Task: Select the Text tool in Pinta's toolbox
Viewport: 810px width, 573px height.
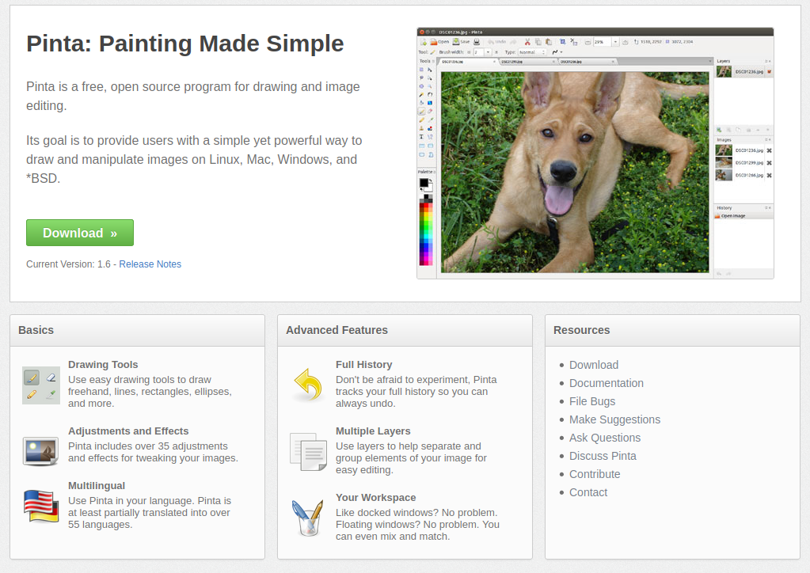Action: coord(421,137)
